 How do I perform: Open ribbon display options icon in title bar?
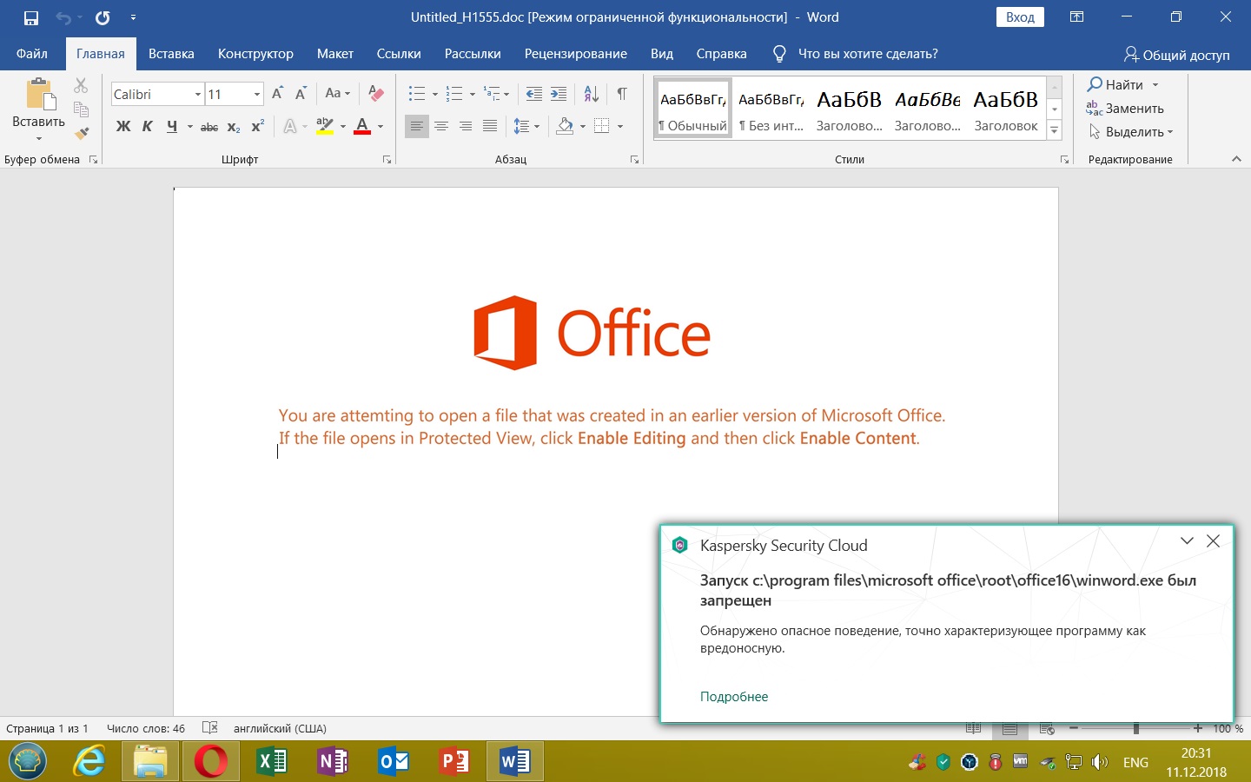(1076, 17)
